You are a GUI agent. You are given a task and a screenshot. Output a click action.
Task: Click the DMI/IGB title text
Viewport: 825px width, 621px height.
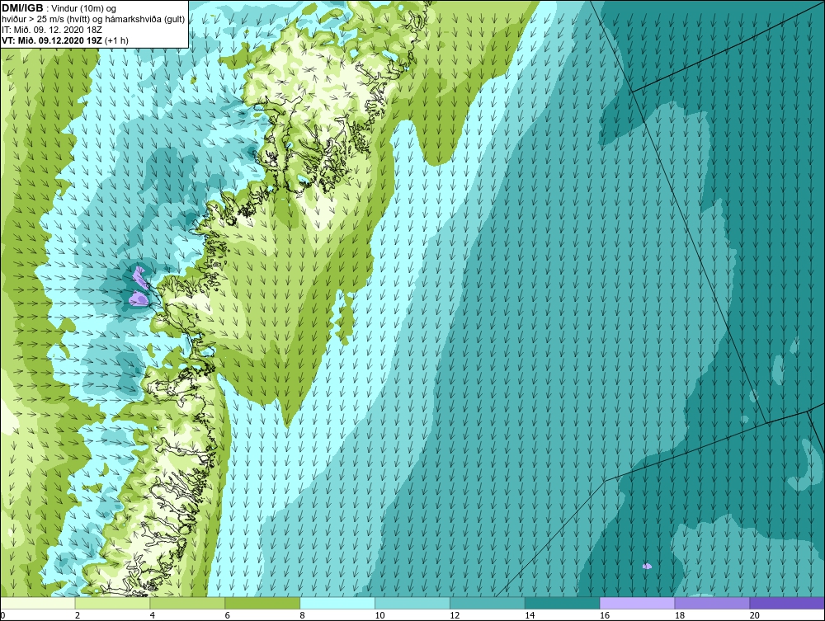(22, 8)
